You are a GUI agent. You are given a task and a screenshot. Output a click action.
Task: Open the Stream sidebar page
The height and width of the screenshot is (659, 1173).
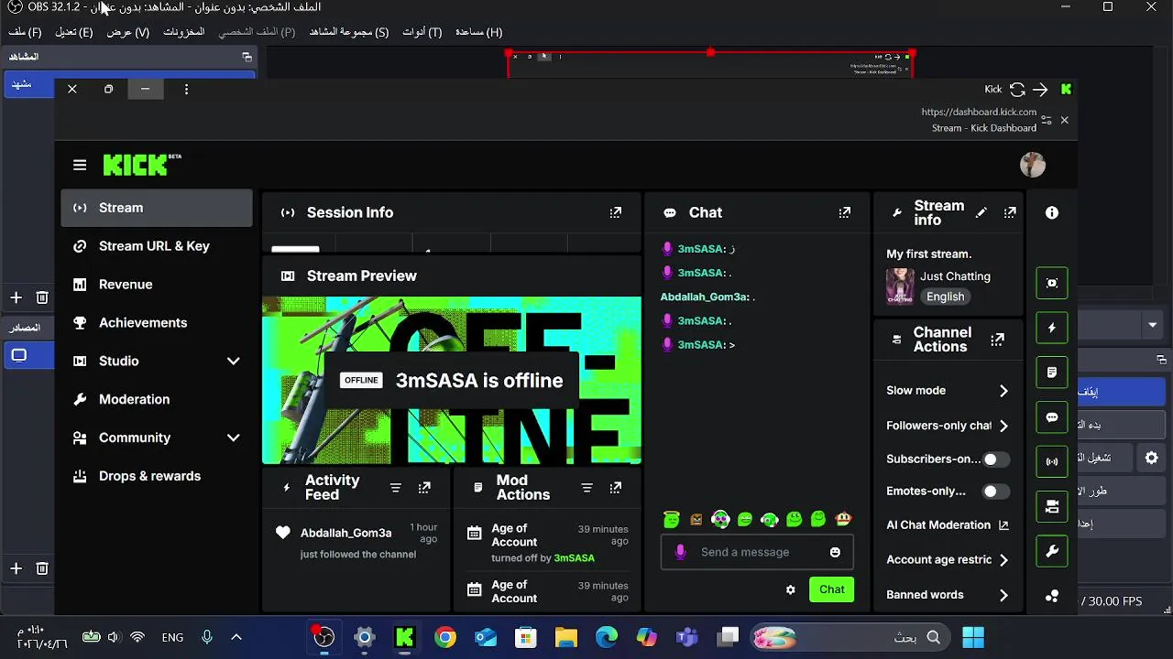click(x=157, y=208)
